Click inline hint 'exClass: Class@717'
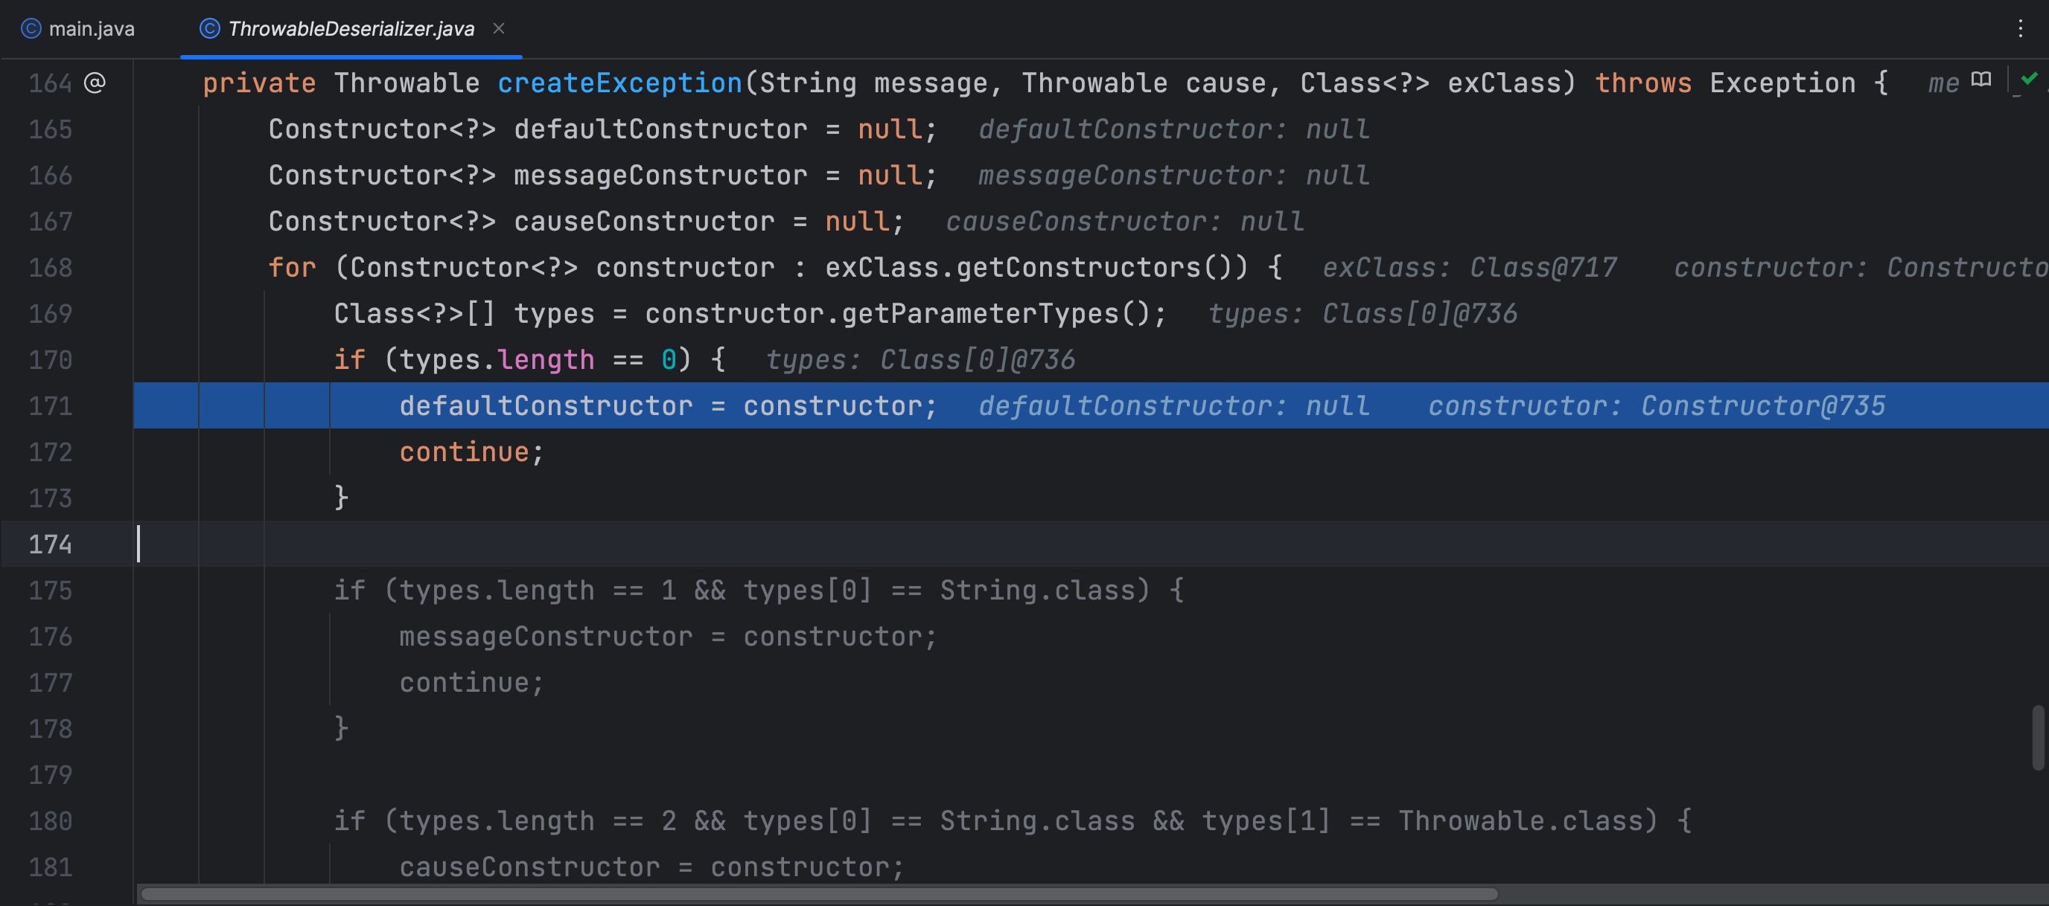 tap(1470, 268)
